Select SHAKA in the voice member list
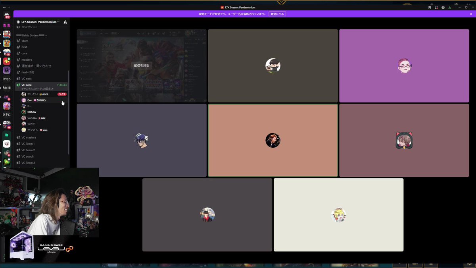 (x=44, y=112)
